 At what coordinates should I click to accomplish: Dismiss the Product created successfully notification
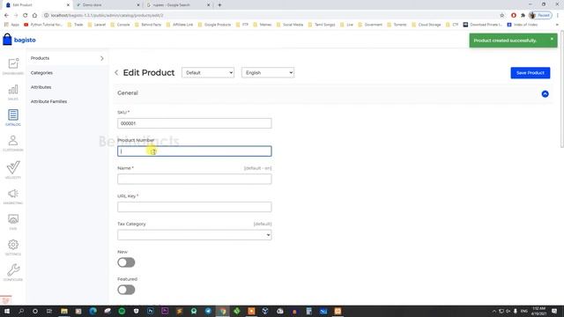point(552,39)
